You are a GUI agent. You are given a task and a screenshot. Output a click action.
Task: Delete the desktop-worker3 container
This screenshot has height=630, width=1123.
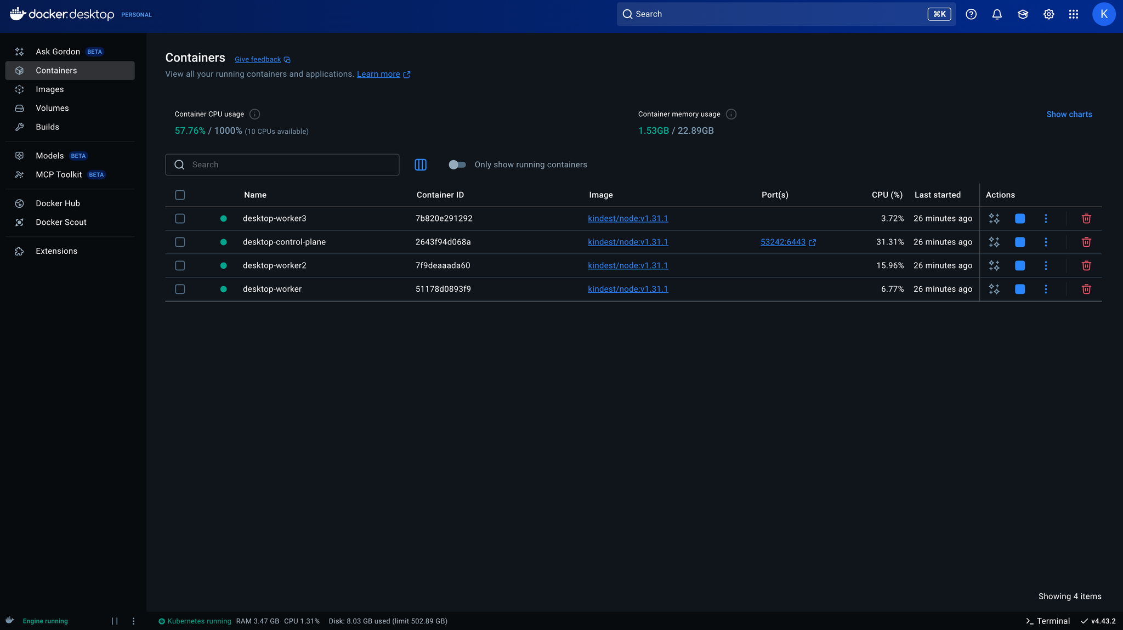1086,218
